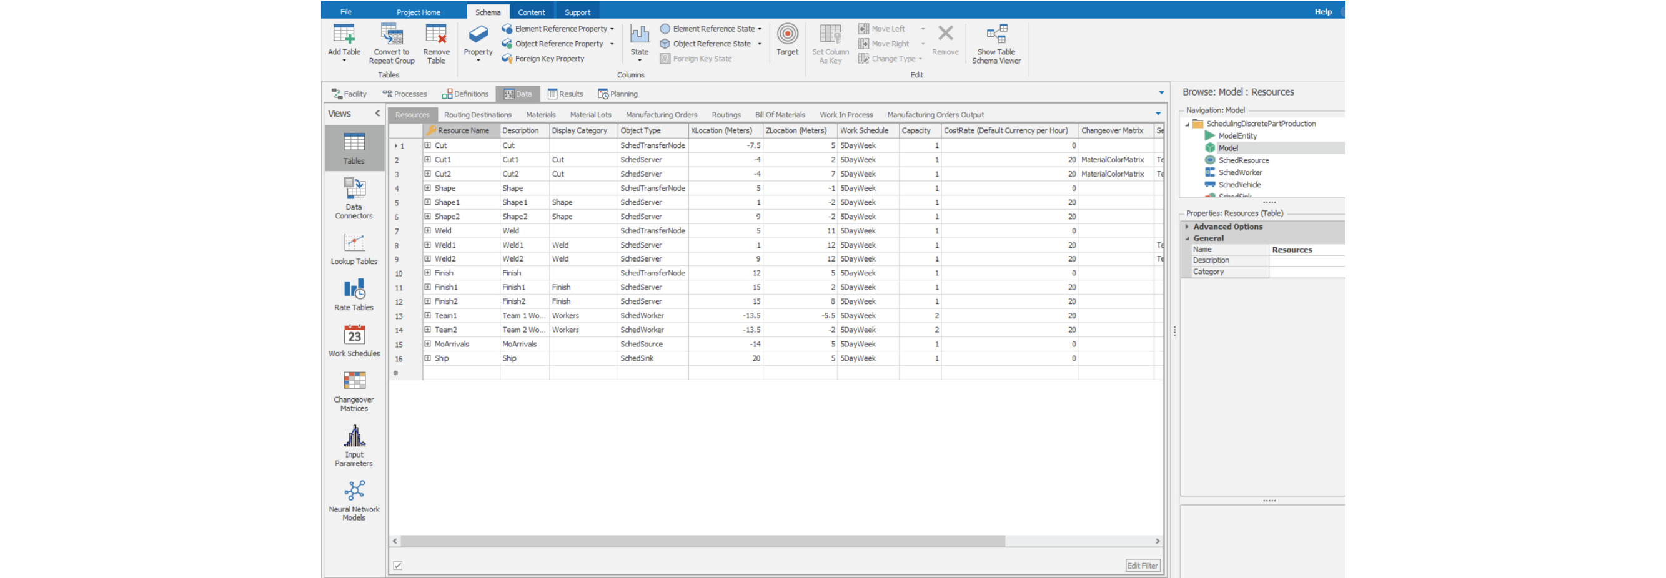Viewport: 1666px width, 578px height.
Task: Click the Edit Filter button
Action: tap(1142, 565)
